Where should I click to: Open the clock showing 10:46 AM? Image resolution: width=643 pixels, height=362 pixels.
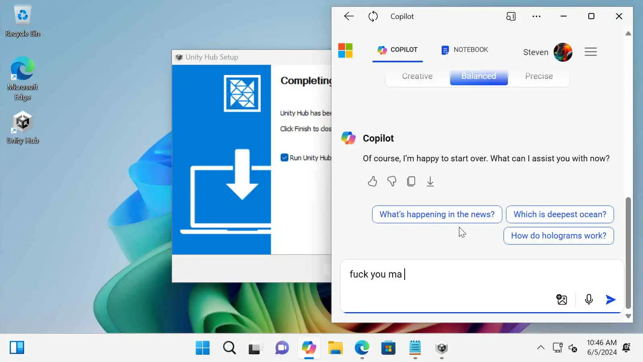pyautogui.click(x=602, y=348)
